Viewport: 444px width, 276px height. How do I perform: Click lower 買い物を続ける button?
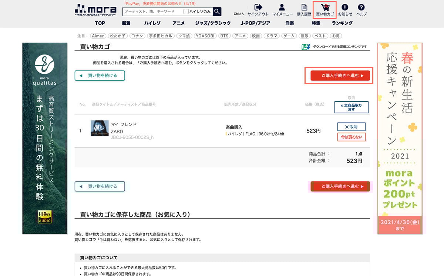[x=100, y=186]
